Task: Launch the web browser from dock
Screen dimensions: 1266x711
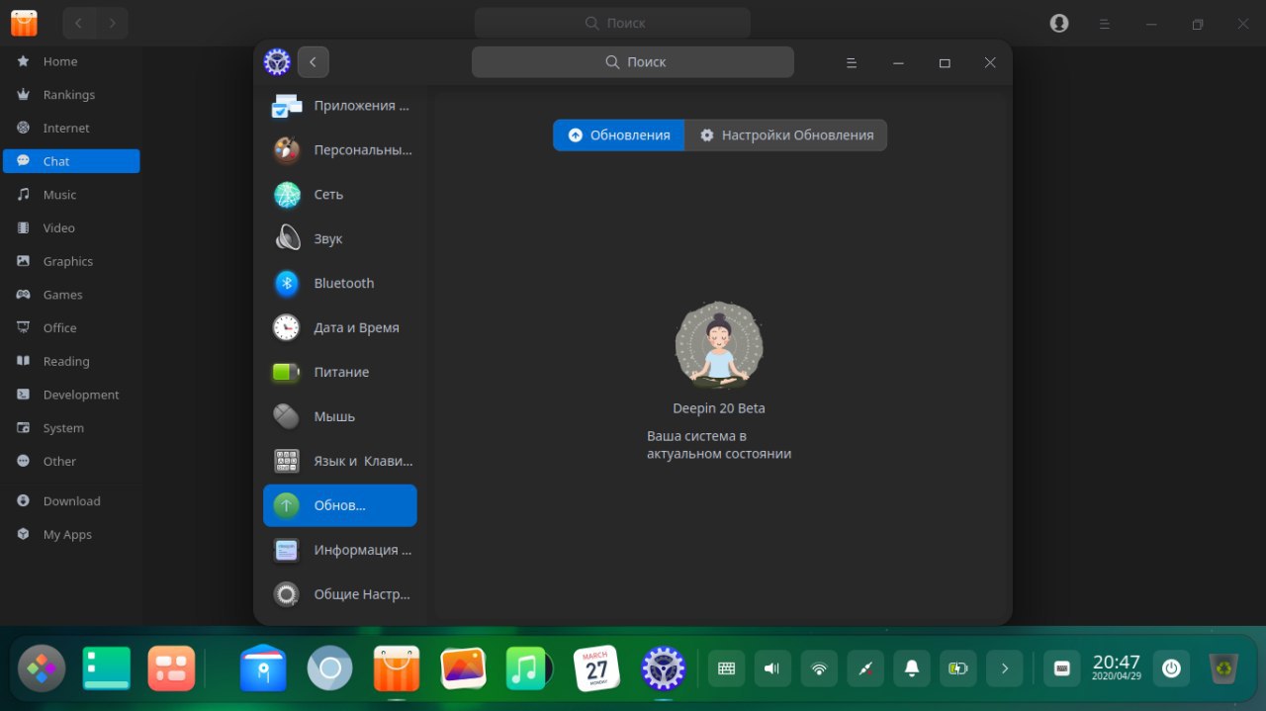Action: coord(330,668)
